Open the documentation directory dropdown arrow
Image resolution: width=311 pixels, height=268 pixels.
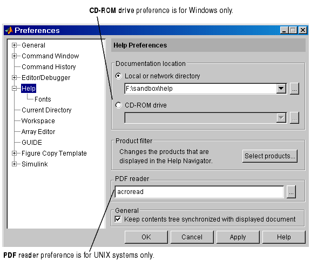click(x=281, y=89)
